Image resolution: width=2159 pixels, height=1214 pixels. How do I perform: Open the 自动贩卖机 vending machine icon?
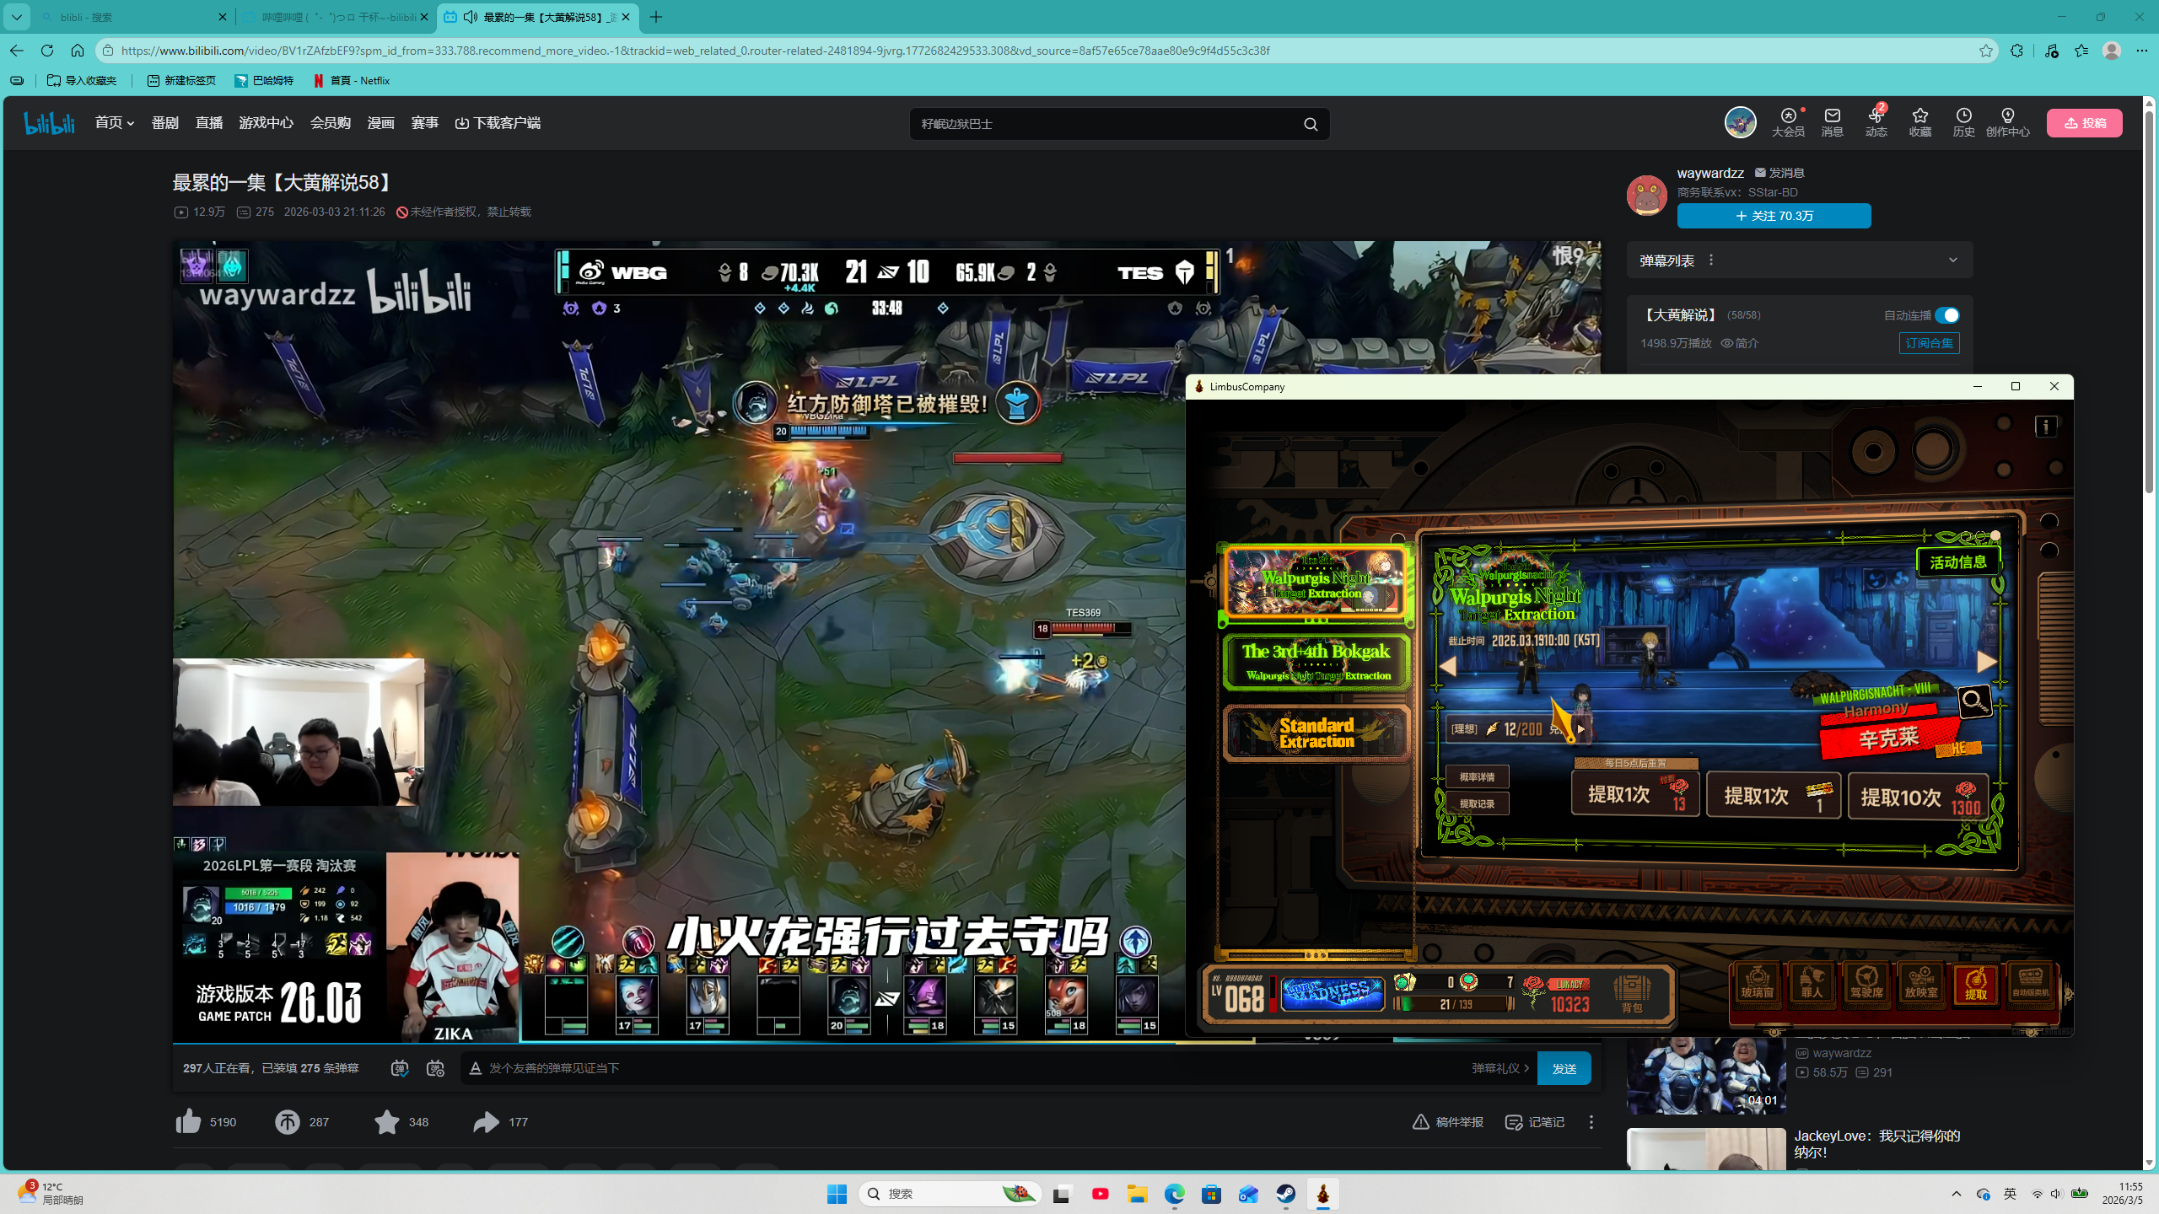(2030, 982)
